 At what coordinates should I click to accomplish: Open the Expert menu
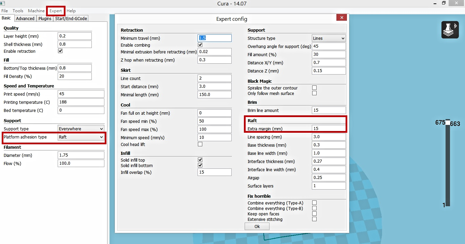coord(56,11)
